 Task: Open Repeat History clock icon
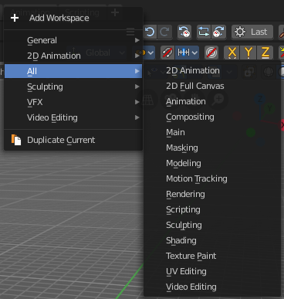[218, 32]
